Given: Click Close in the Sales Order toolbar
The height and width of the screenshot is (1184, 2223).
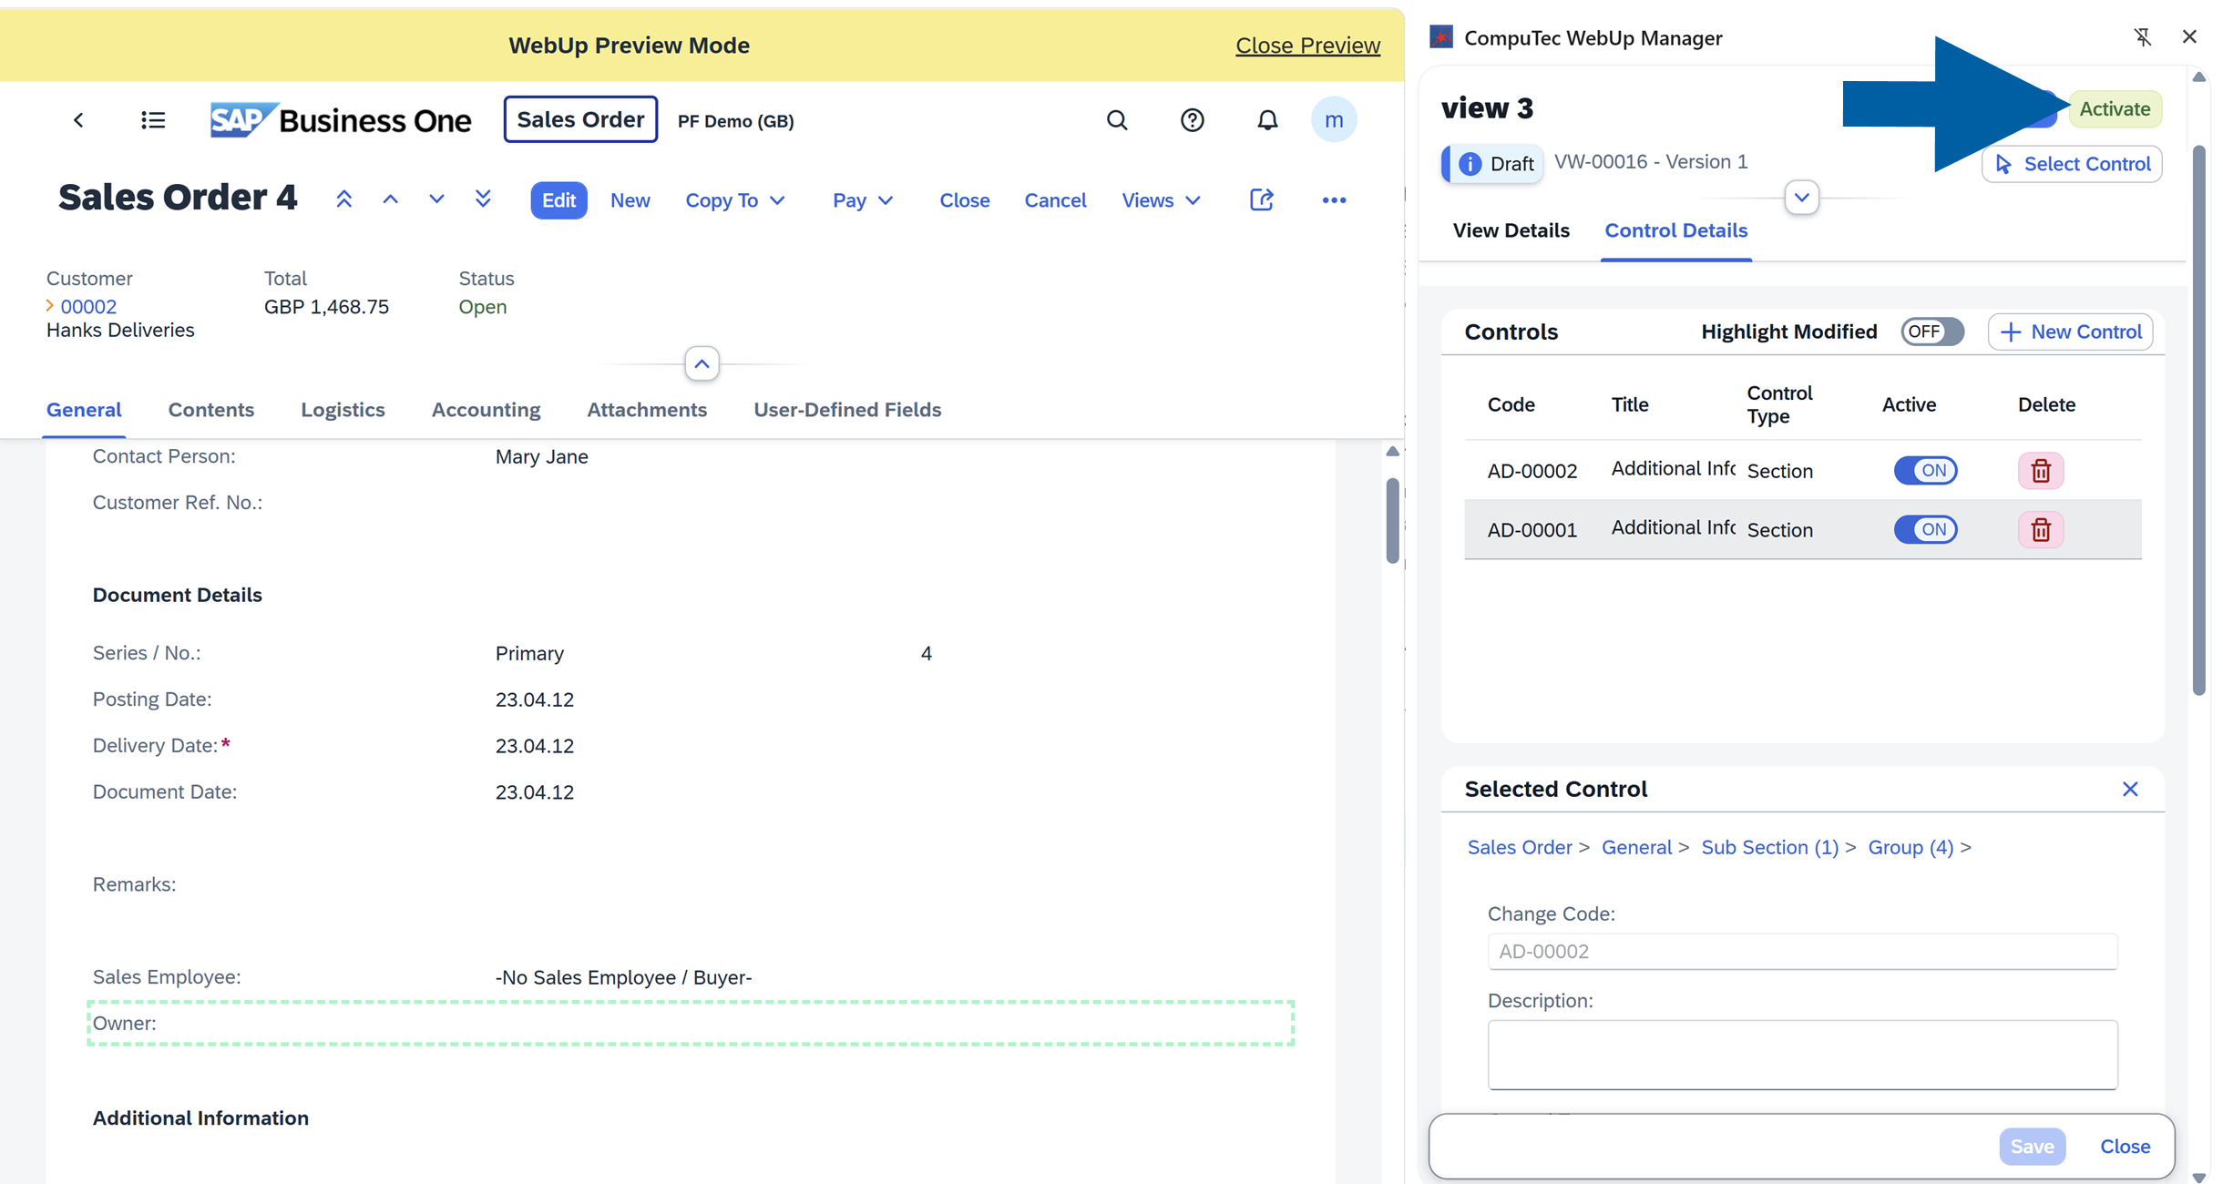Looking at the screenshot, I should pos(964,200).
